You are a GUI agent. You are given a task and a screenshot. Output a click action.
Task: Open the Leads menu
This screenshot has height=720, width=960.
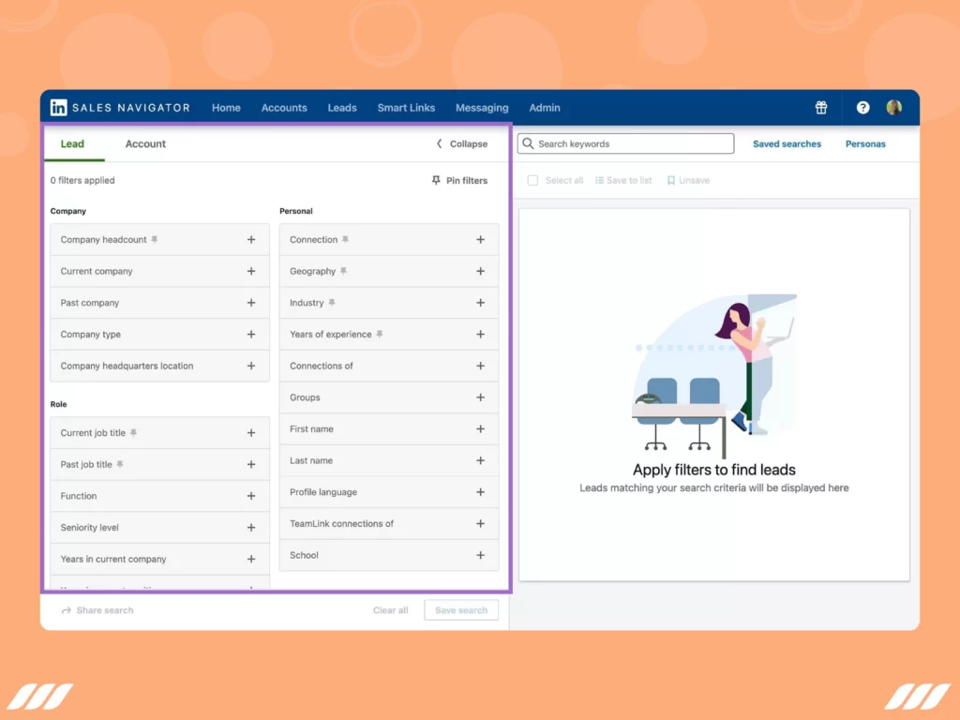pos(342,108)
